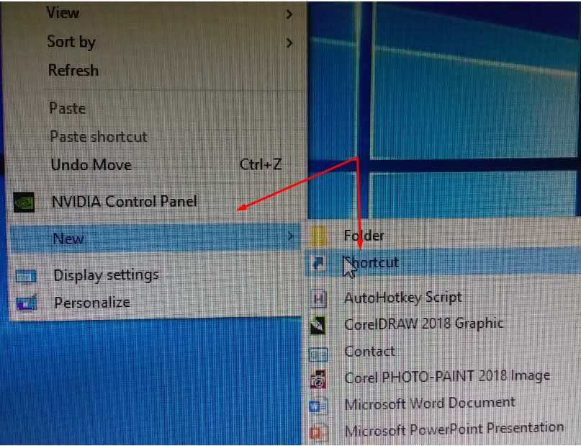Create a new Contact
This screenshot has height=446, width=581.
click(x=443, y=351)
